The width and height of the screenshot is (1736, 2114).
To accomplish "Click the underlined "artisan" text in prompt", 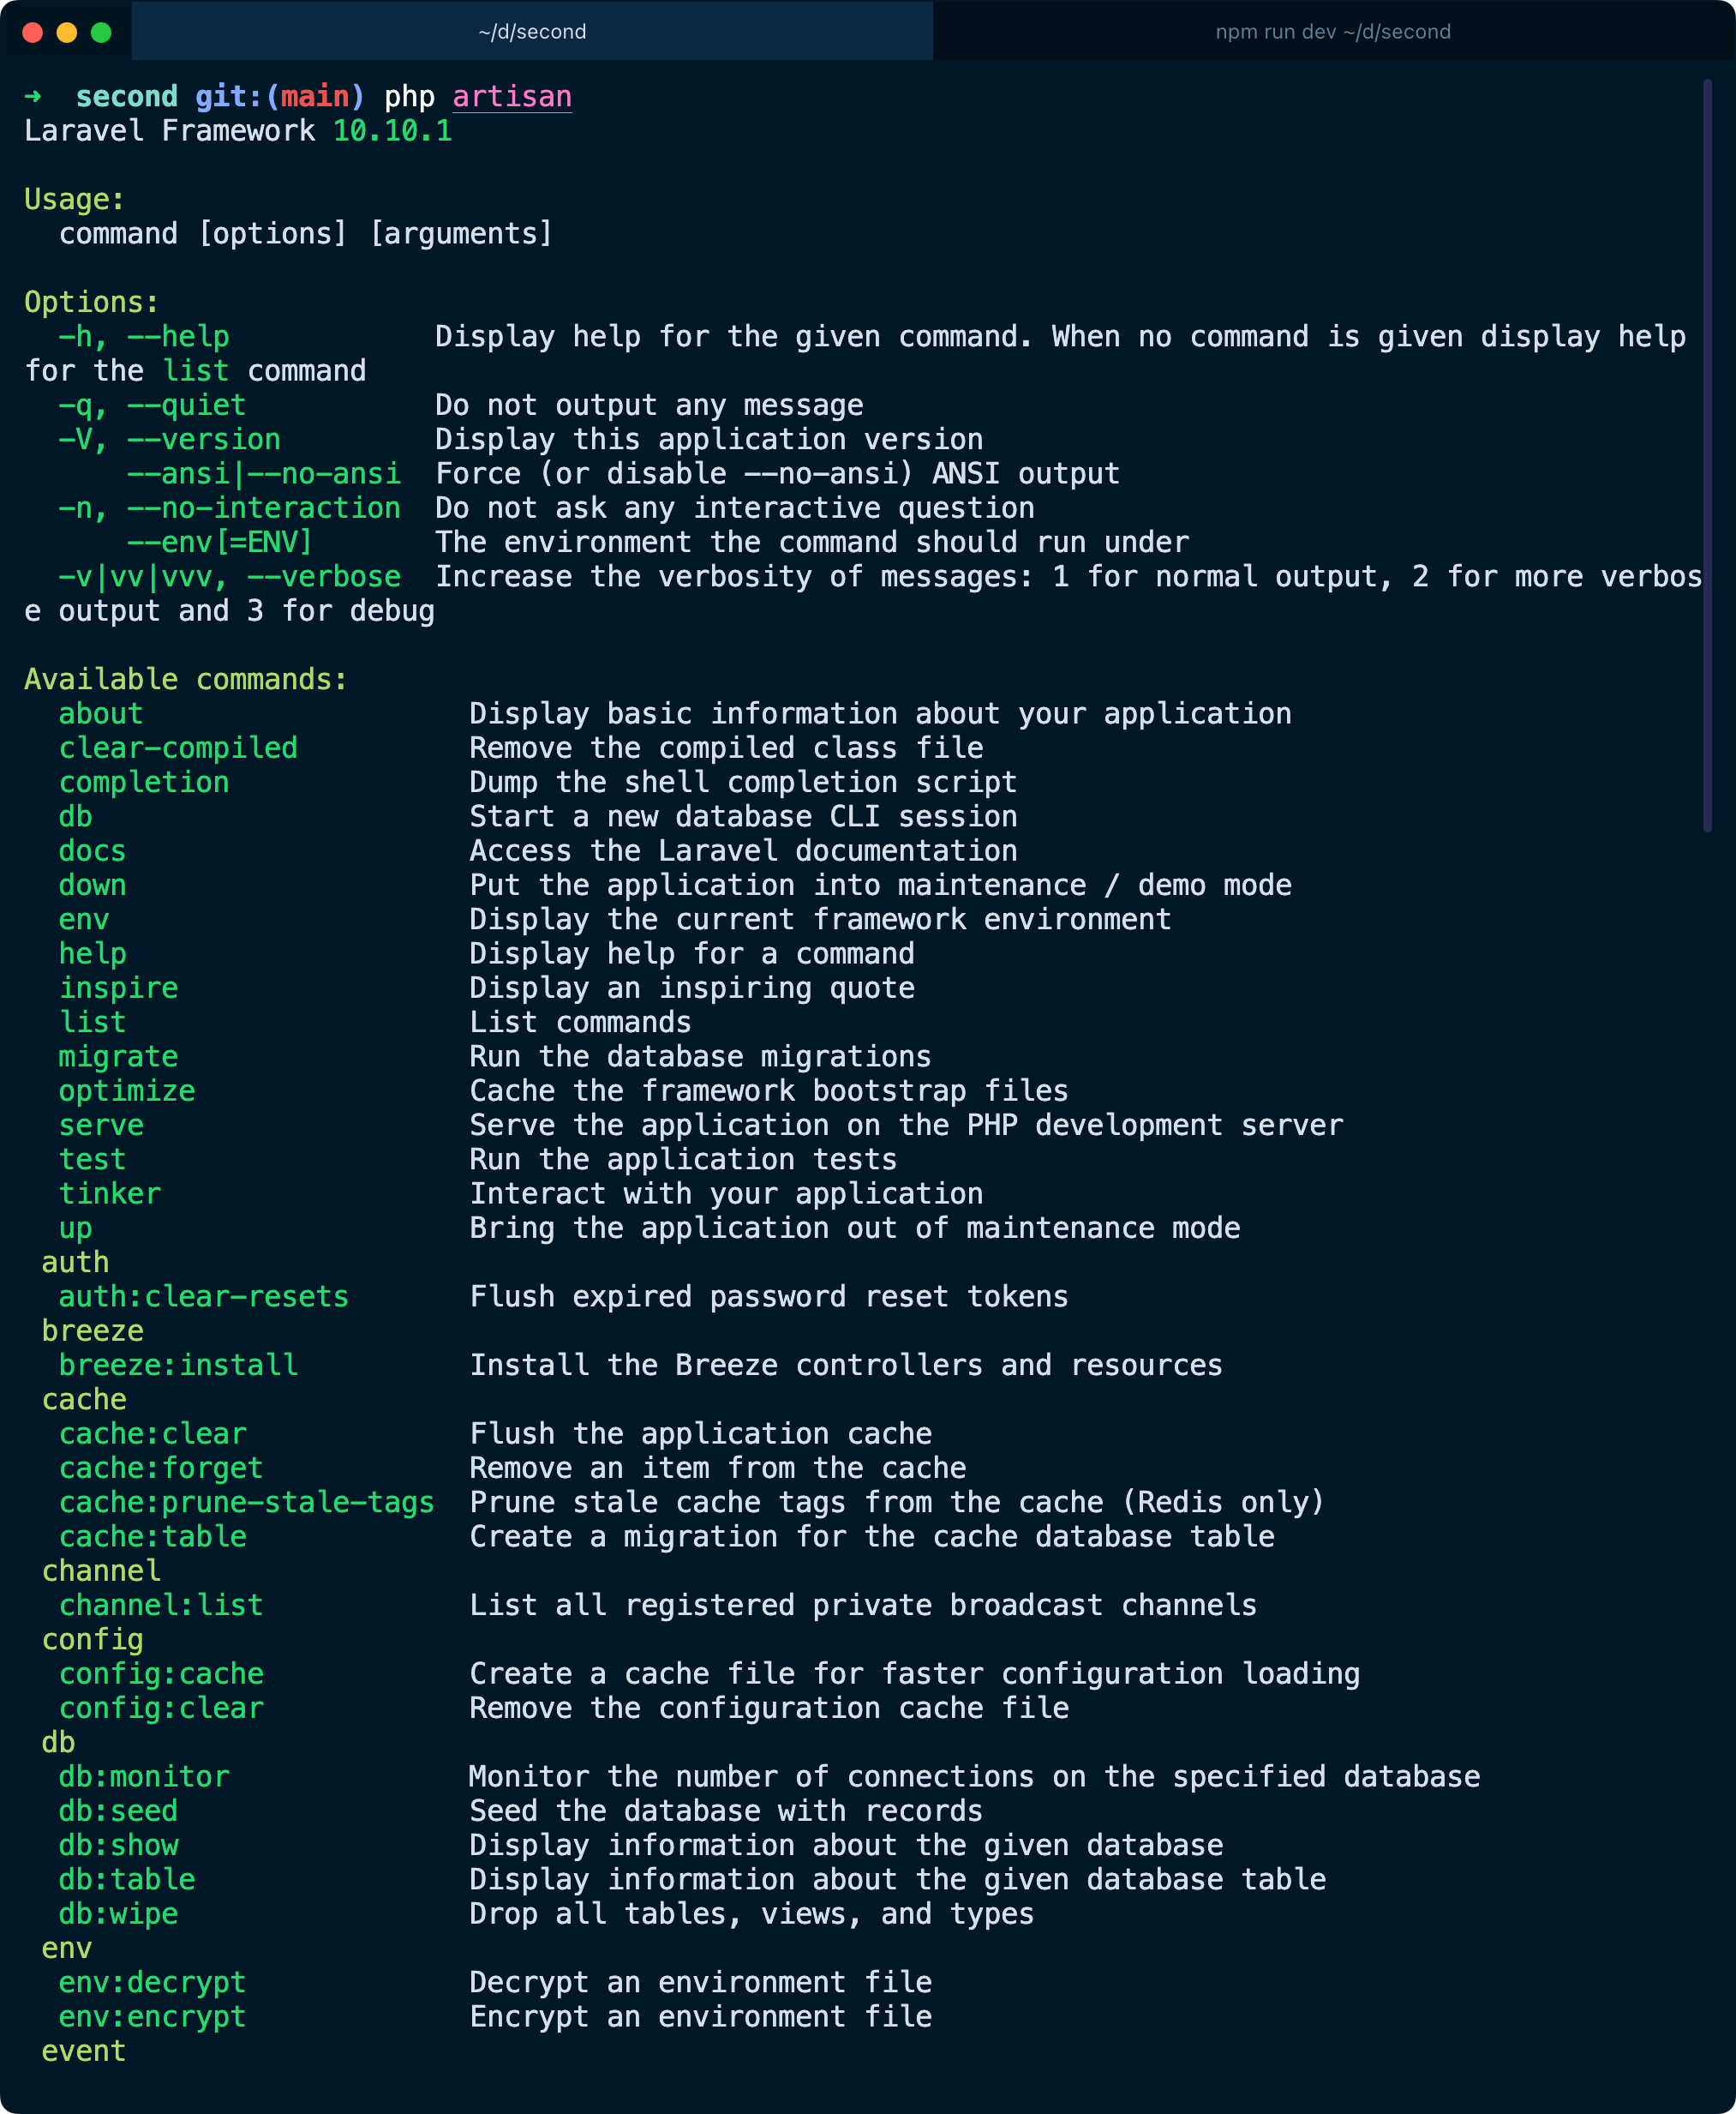I will pos(512,96).
